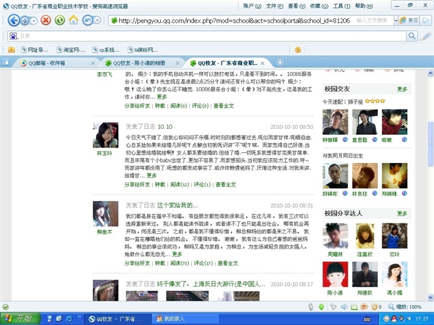This screenshot has width=434, height=325.
Task: Open the Home page house icon
Action: tap(74, 20)
